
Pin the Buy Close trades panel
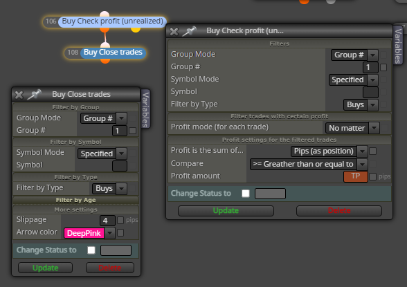pyautogui.click(x=35, y=94)
